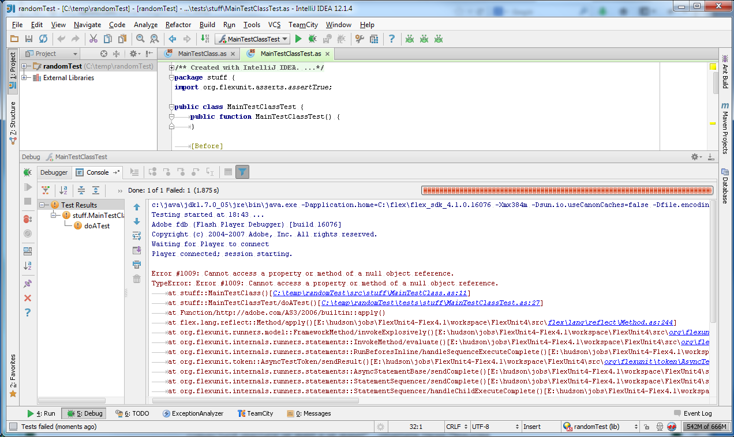The width and height of the screenshot is (734, 437).
Task: Collapse the Test Results node
Action: point(42,205)
